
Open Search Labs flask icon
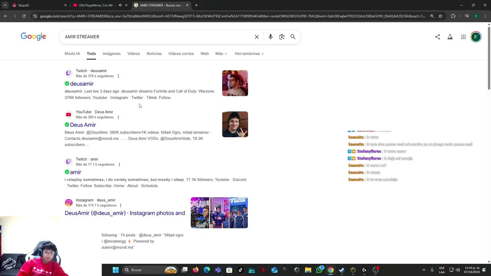[x=450, y=37]
